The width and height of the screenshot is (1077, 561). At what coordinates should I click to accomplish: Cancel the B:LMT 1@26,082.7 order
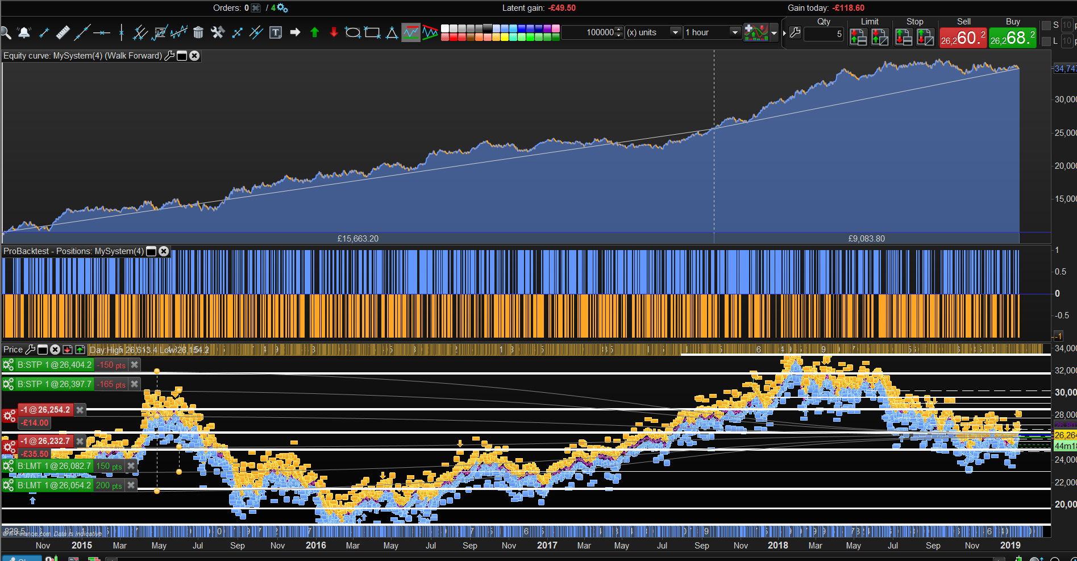(x=131, y=466)
